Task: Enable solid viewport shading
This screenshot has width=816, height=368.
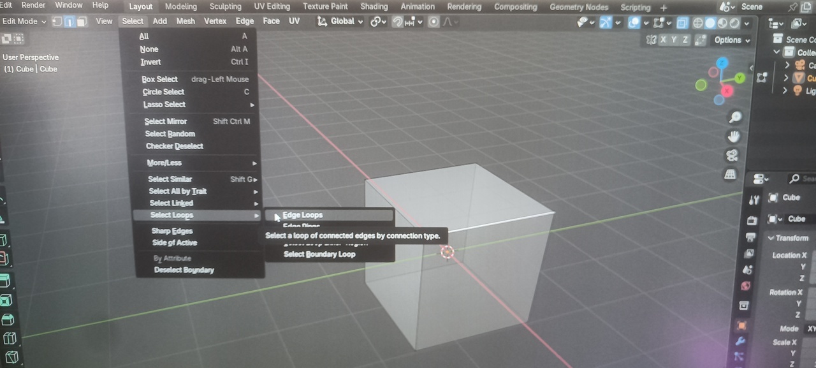Action: [710, 23]
